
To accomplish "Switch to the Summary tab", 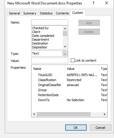I will pyautogui.click(x=30, y=13).
